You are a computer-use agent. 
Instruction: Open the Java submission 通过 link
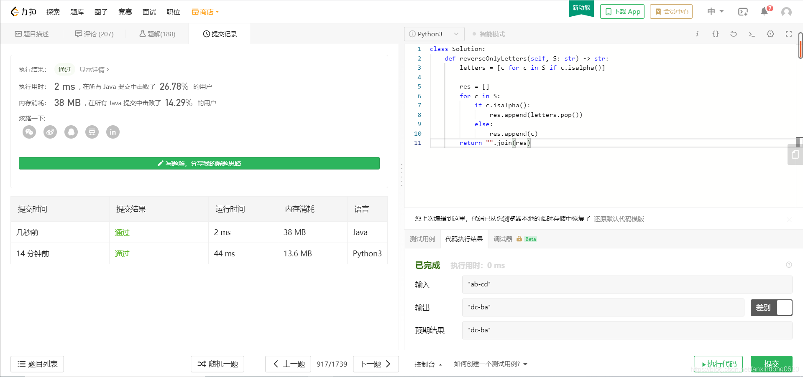coord(122,232)
